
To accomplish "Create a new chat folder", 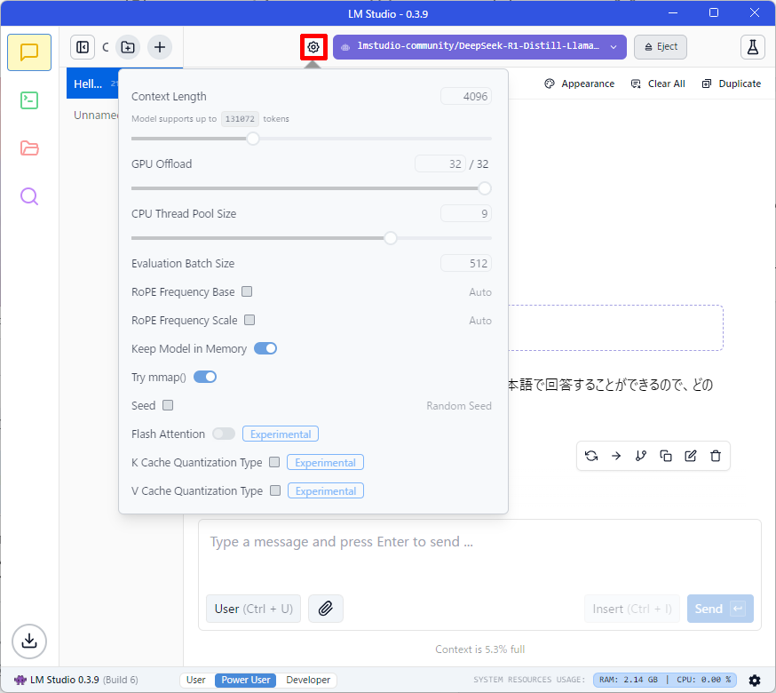I will click(x=128, y=47).
